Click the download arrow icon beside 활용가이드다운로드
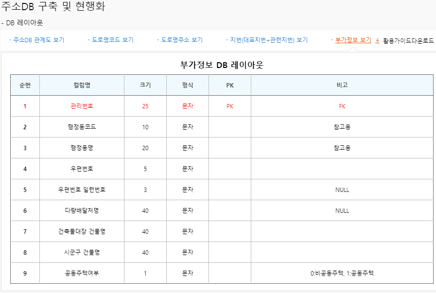The width and height of the screenshot is (436, 293). (x=377, y=41)
